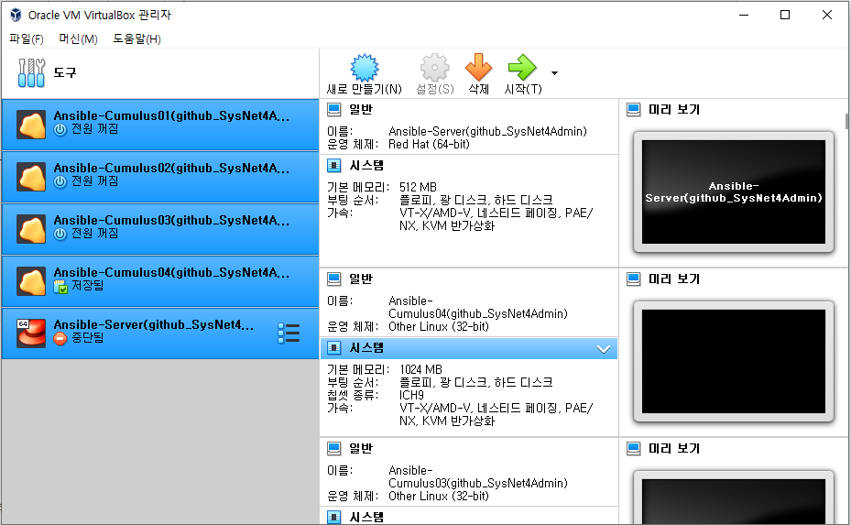Click 시스템 header with 512 MB memory
This screenshot has height=525, width=851.
tap(366, 165)
